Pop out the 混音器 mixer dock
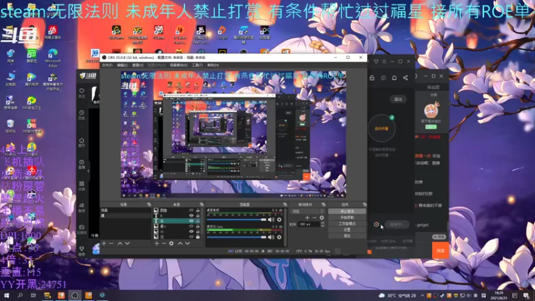The width and height of the screenshot is (535, 301). (x=285, y=205)
